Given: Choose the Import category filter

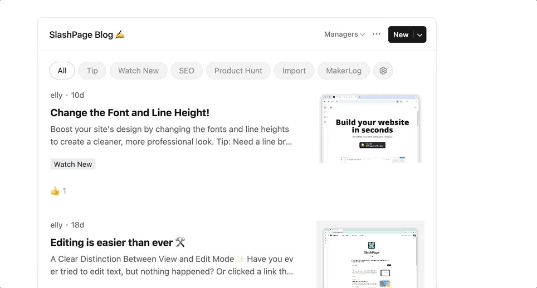Looking at the screenshot, I should (294, 71).
